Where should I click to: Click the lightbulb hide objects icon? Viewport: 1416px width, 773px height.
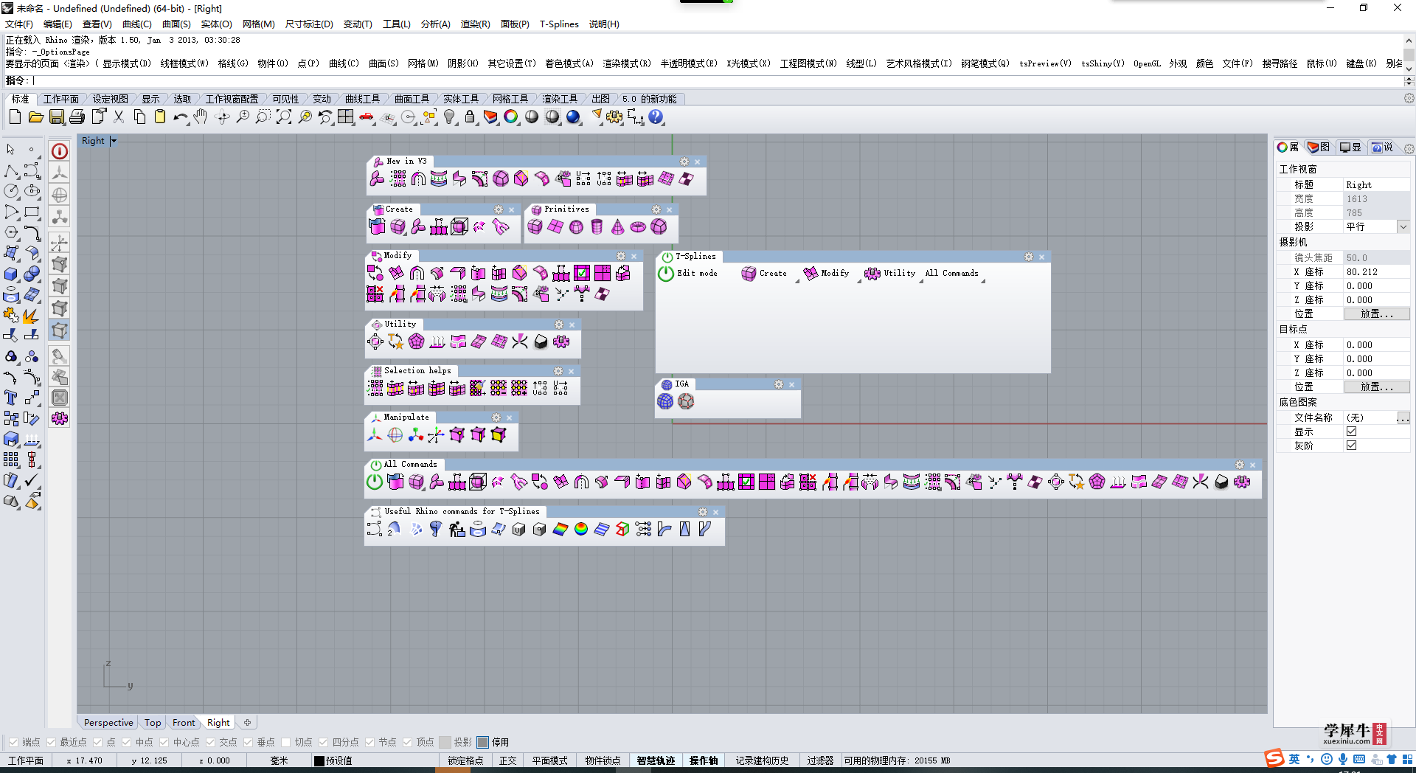(449, 117)
